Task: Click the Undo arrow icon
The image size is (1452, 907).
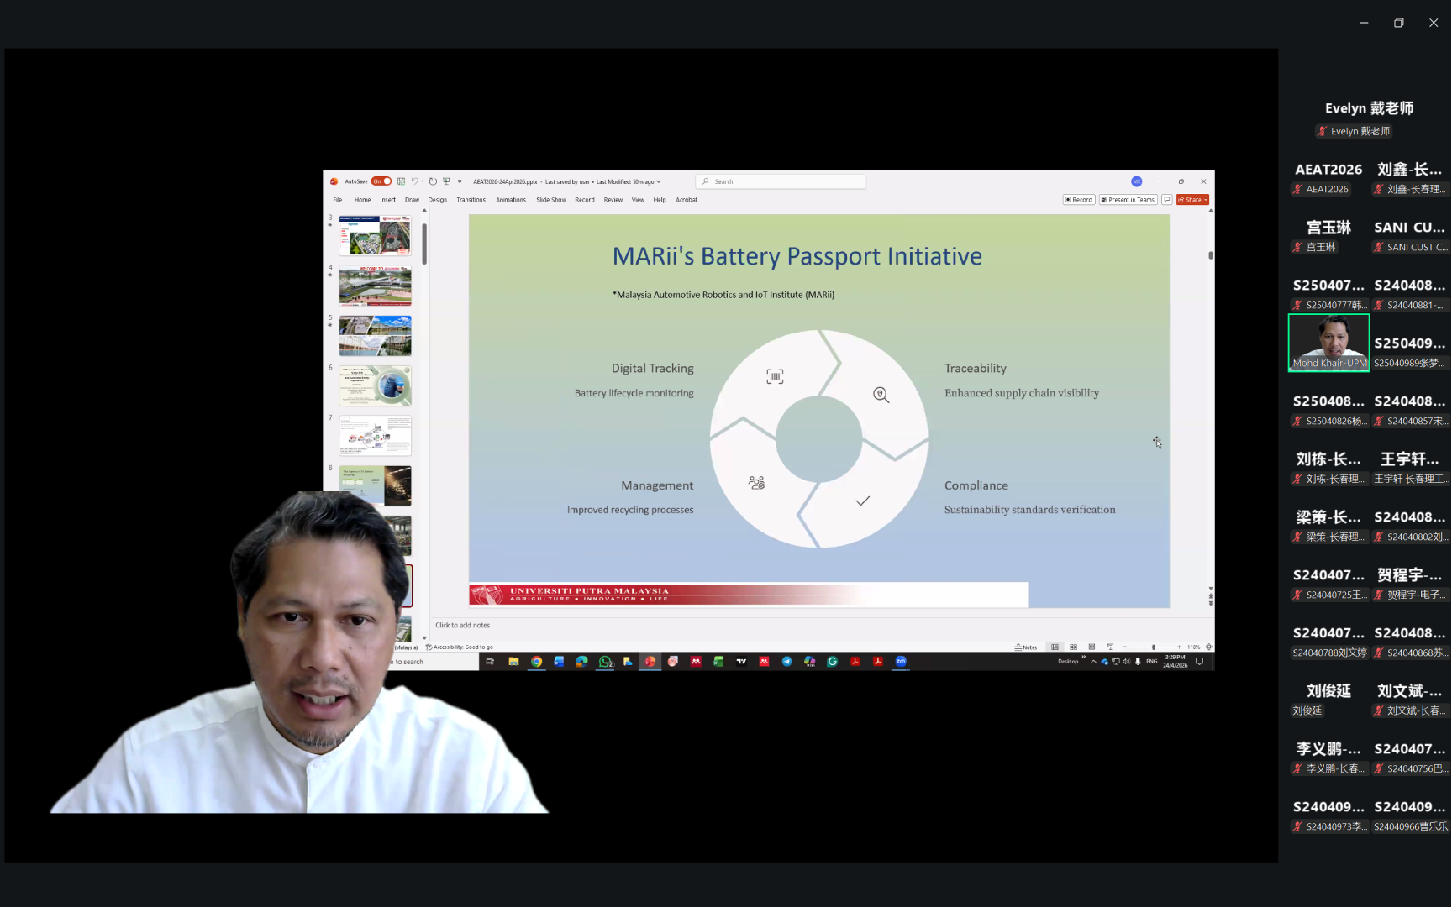Action: point(414,181)
